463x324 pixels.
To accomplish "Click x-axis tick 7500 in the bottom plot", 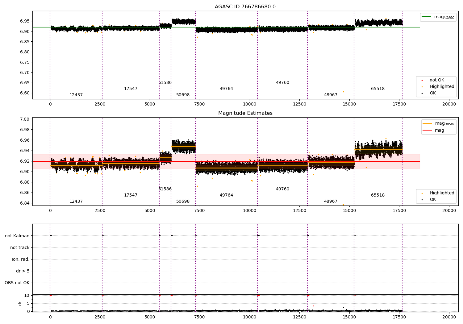I will click(x=199, y=317).
